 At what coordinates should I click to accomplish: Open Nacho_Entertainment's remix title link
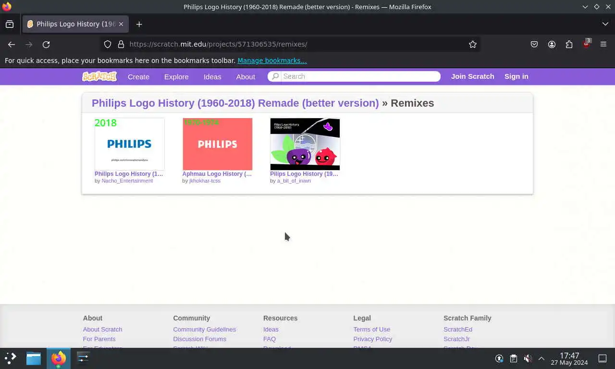point(129,174)
